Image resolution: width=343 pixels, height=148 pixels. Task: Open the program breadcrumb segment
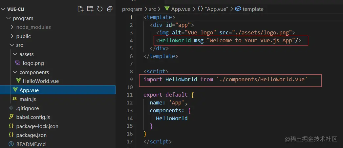[x=132, y=9]
